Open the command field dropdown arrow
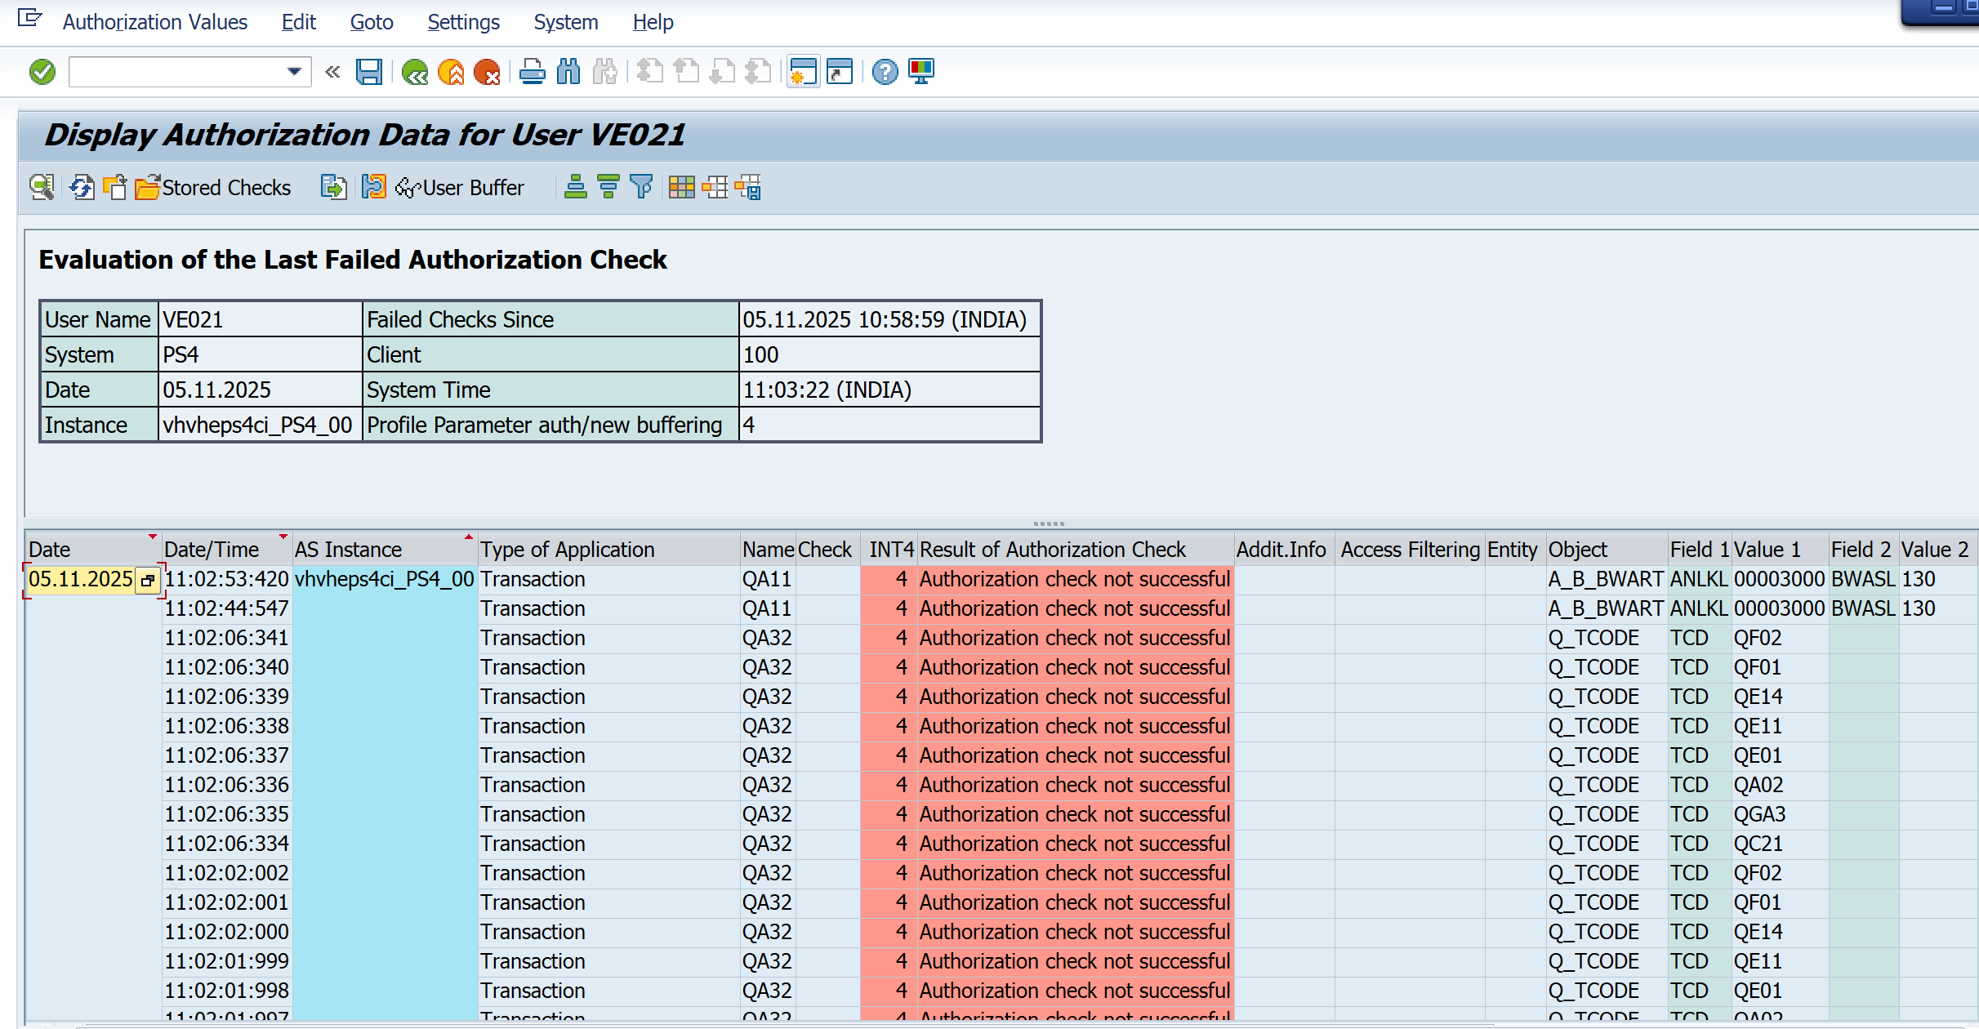Image resolution: width=1979 pixels, height=1029 pixels. (x=294, y=72)
